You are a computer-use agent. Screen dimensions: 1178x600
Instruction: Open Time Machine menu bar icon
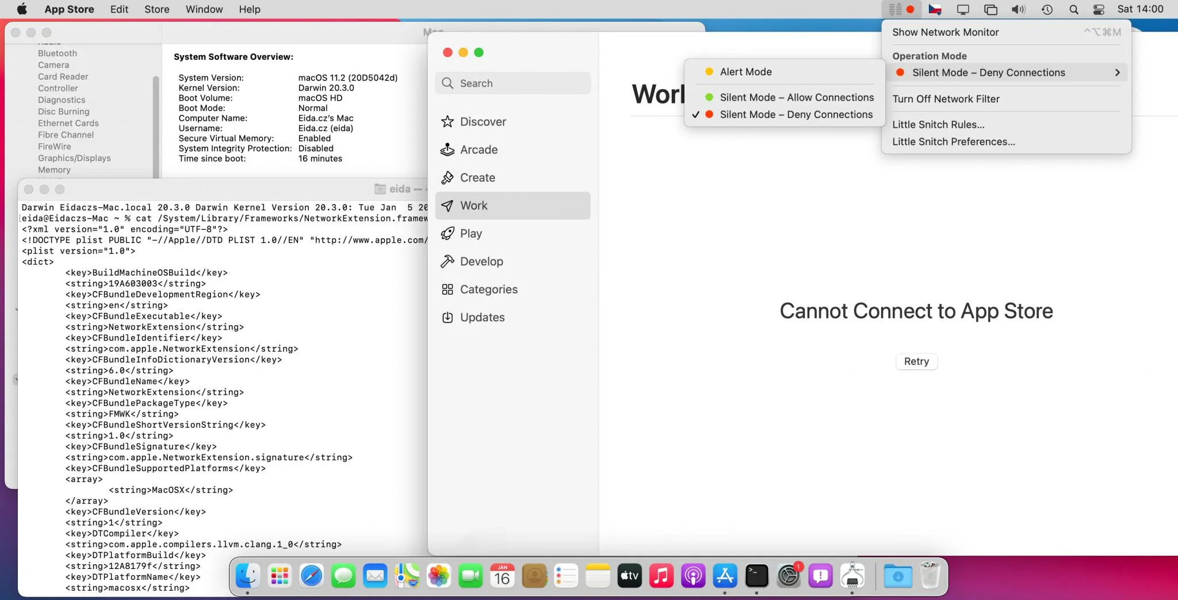point(1047,9)
